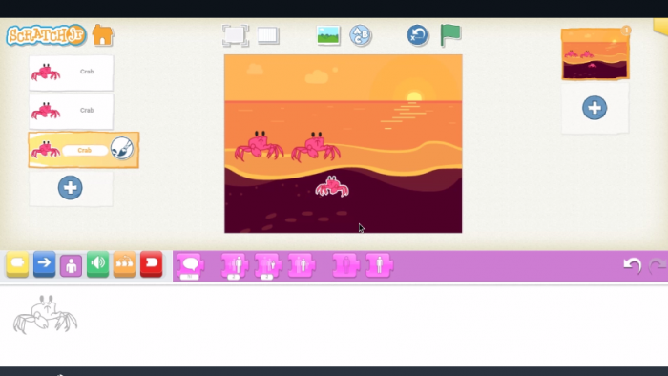Viewport: 668px width, 376px height.
Task: Undo the last action
Action: click(632, 265)
